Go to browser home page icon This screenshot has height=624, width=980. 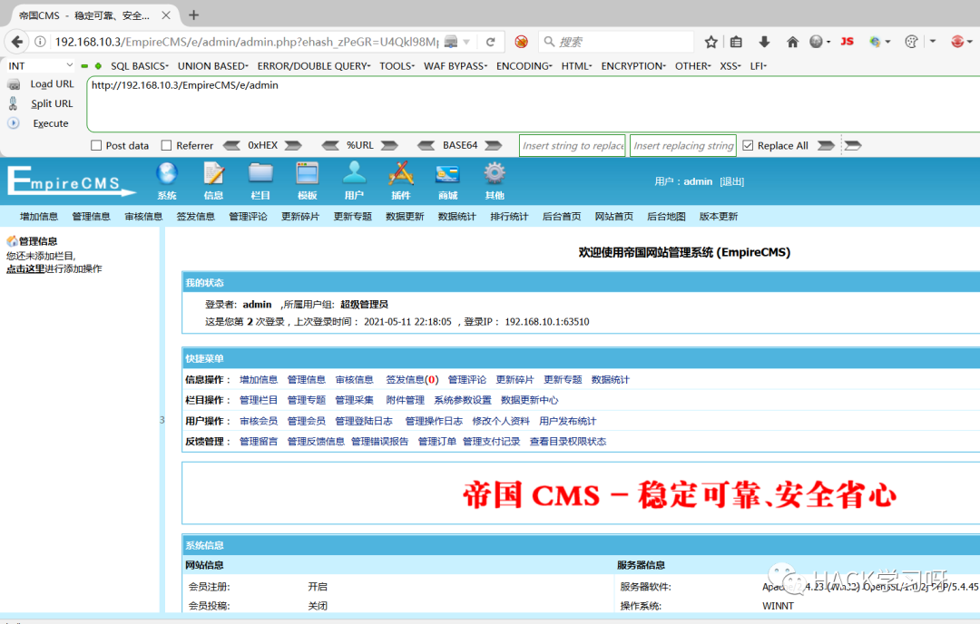(792, 42)
